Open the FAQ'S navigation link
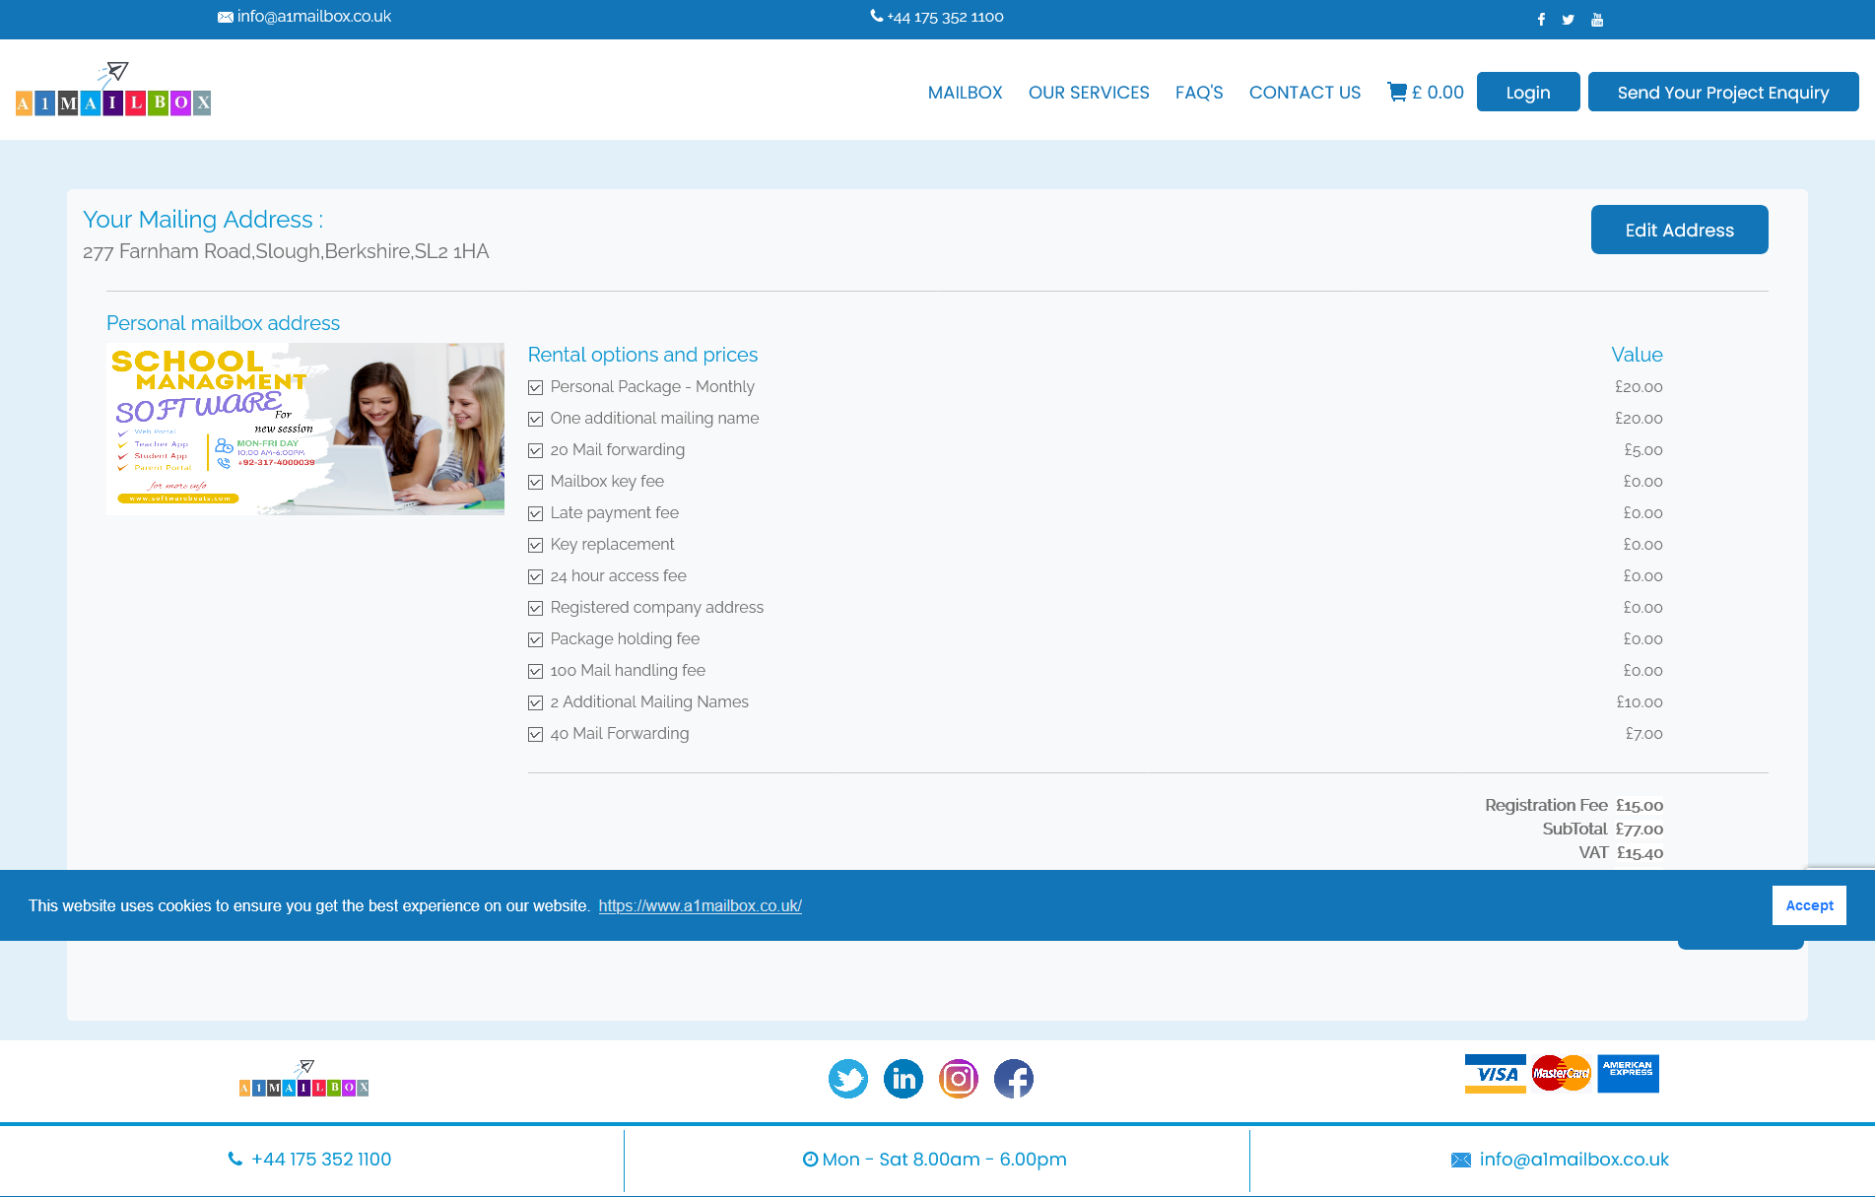Image resolution: width=1875 pixels, height=1197 pixels. pyautogui.click(x=1199, y=92)
